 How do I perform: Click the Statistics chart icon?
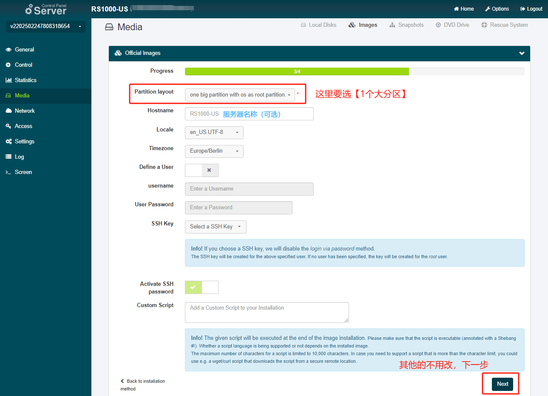[9, 80]
